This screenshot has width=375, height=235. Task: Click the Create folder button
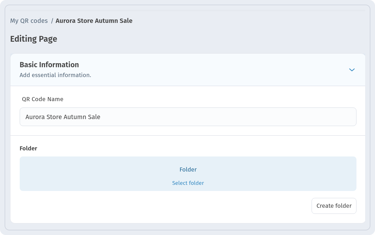coord(334,206)
